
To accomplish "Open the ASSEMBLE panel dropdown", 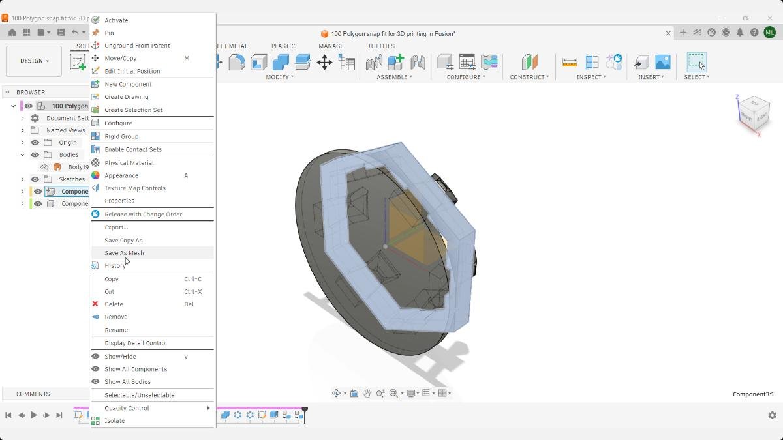I will click(x=394, y=77).
